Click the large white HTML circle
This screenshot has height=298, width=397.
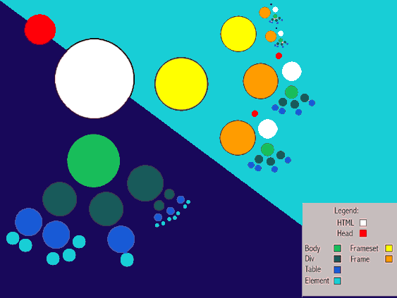tap(94, 78)
